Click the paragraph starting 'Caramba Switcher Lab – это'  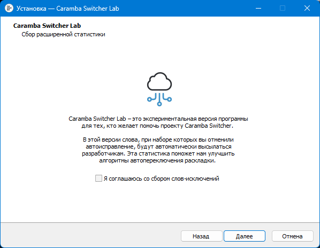click(x=158, y=122)
